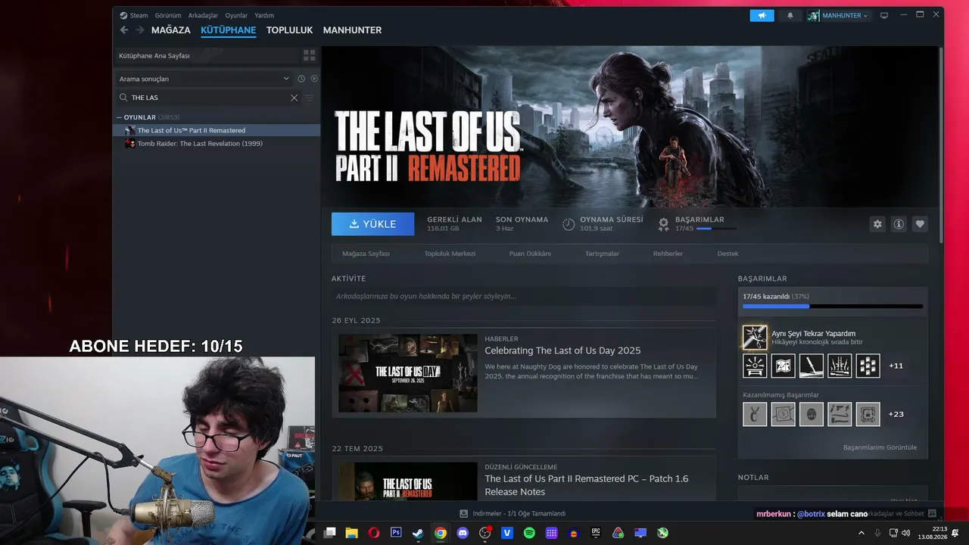Click the achievements progress bar in sidebar
The image size is (969, 545).
pyautogui.click(x=833, y=306)
